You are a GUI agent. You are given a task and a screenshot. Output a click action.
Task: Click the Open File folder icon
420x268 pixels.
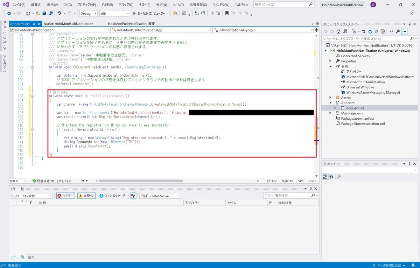pos(38,13)
